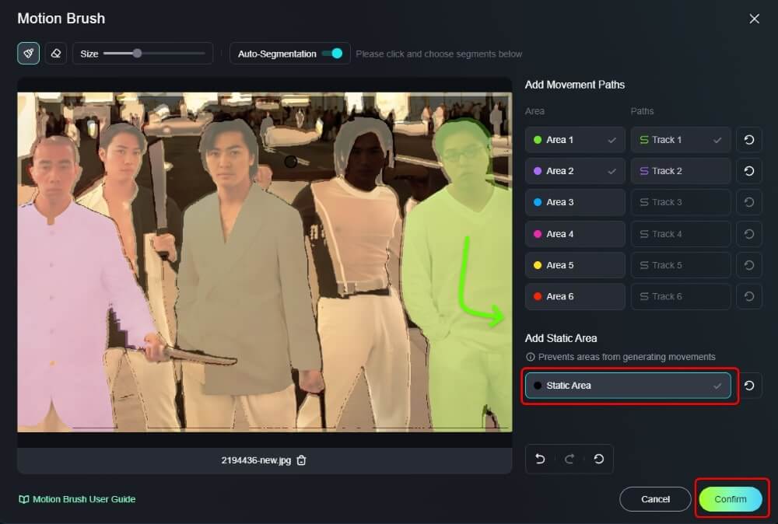The width and height of the screenshot is (778, 524).
Task: Click the undo arrow icon
Action: [x=541, y=459]
